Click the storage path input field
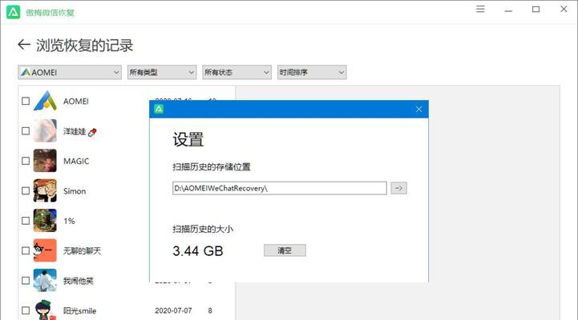Viewport: 578px width, 320px height. pyautogui.click(x=280, y=188)
